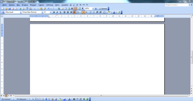The width and height of the screenshot is (193, 101).
Task: Open the Файл menu
Action: [5, 5]
